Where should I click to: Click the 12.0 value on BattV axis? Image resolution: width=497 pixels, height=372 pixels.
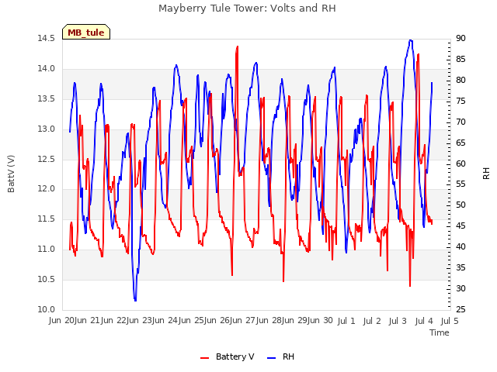click(x=47, y=189)
